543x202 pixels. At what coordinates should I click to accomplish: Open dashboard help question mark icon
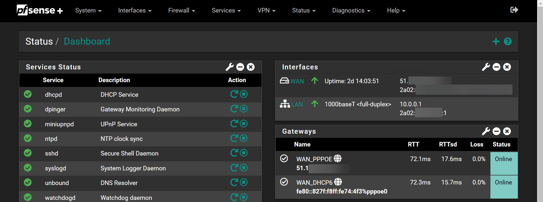coord(508,41)
